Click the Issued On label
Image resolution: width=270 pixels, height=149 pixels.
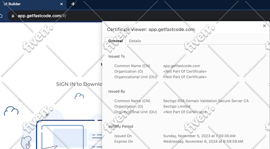[123, 136]
